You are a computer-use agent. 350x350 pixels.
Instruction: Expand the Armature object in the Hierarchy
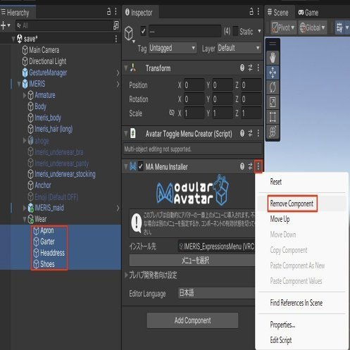click(25, 95)
